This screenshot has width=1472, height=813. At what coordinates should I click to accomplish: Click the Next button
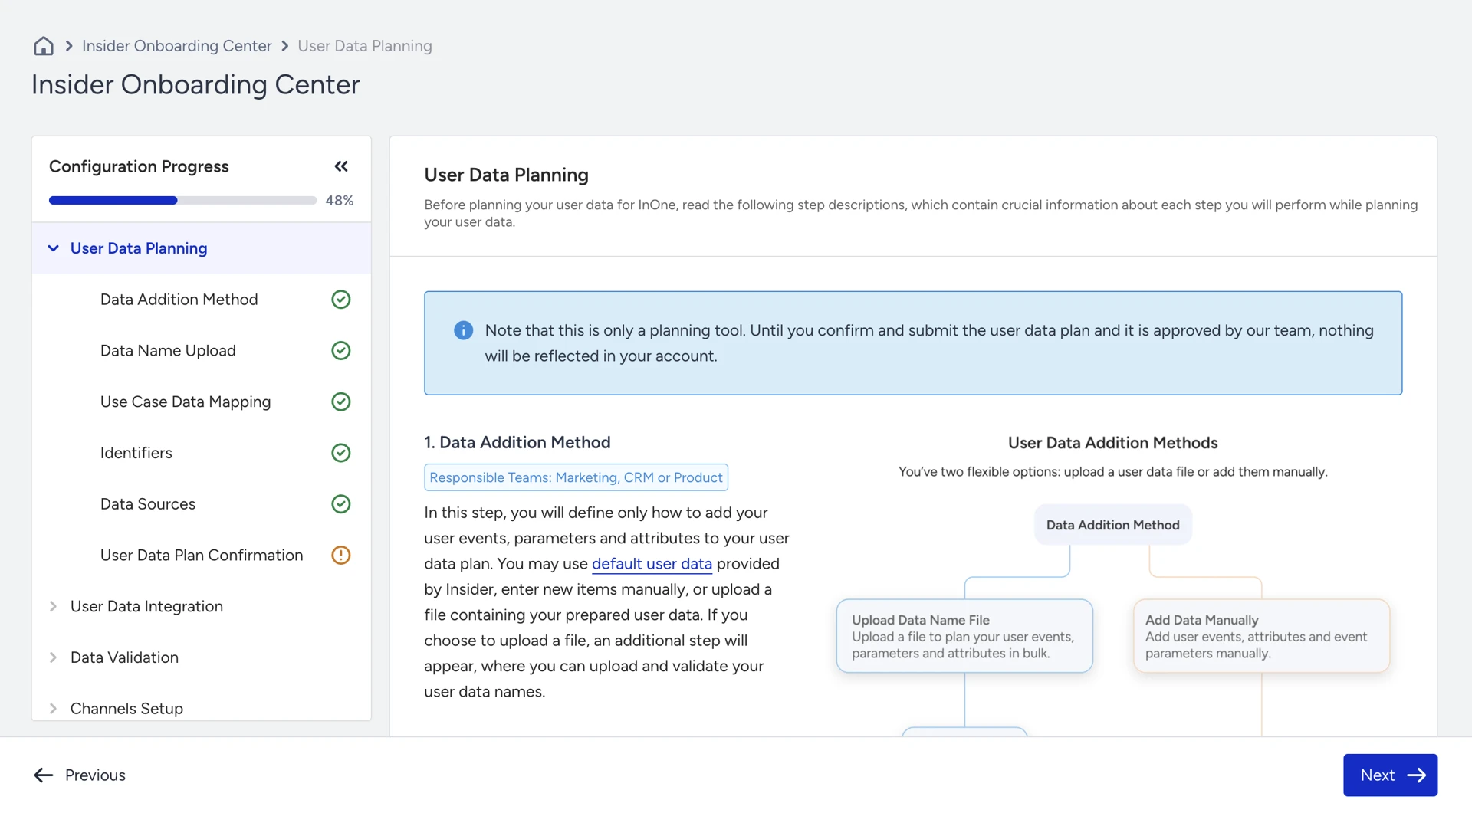1390,775
